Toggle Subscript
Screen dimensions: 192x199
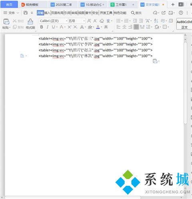point(75,27)
